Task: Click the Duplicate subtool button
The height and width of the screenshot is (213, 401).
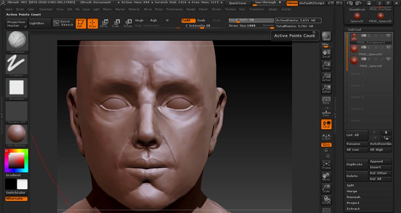Action: pyautogui.click(x=356, y=164)
